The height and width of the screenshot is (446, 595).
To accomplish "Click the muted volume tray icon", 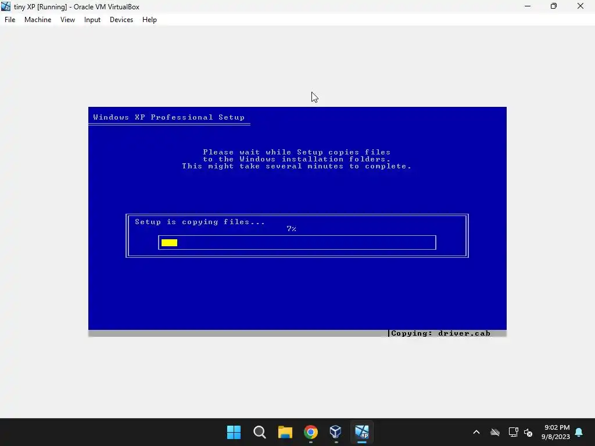I will coord(528,432).
